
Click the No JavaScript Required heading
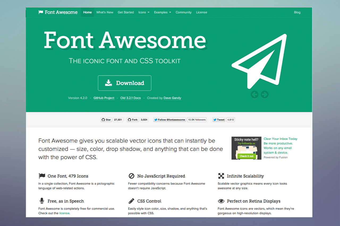point(161,176)
